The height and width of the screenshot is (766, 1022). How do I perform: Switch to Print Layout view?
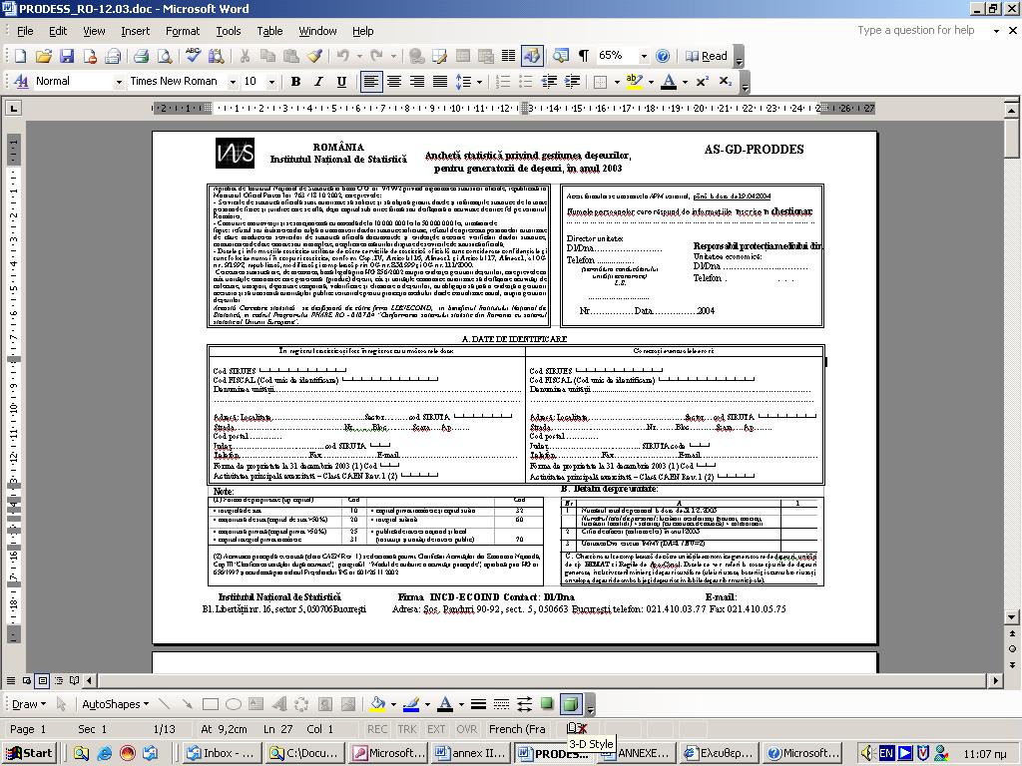pyautogui.click(x=43, y=680)
